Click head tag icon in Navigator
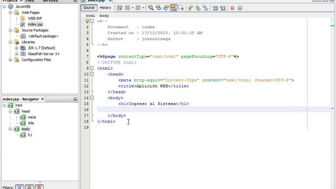 click(x=17, y=111)
